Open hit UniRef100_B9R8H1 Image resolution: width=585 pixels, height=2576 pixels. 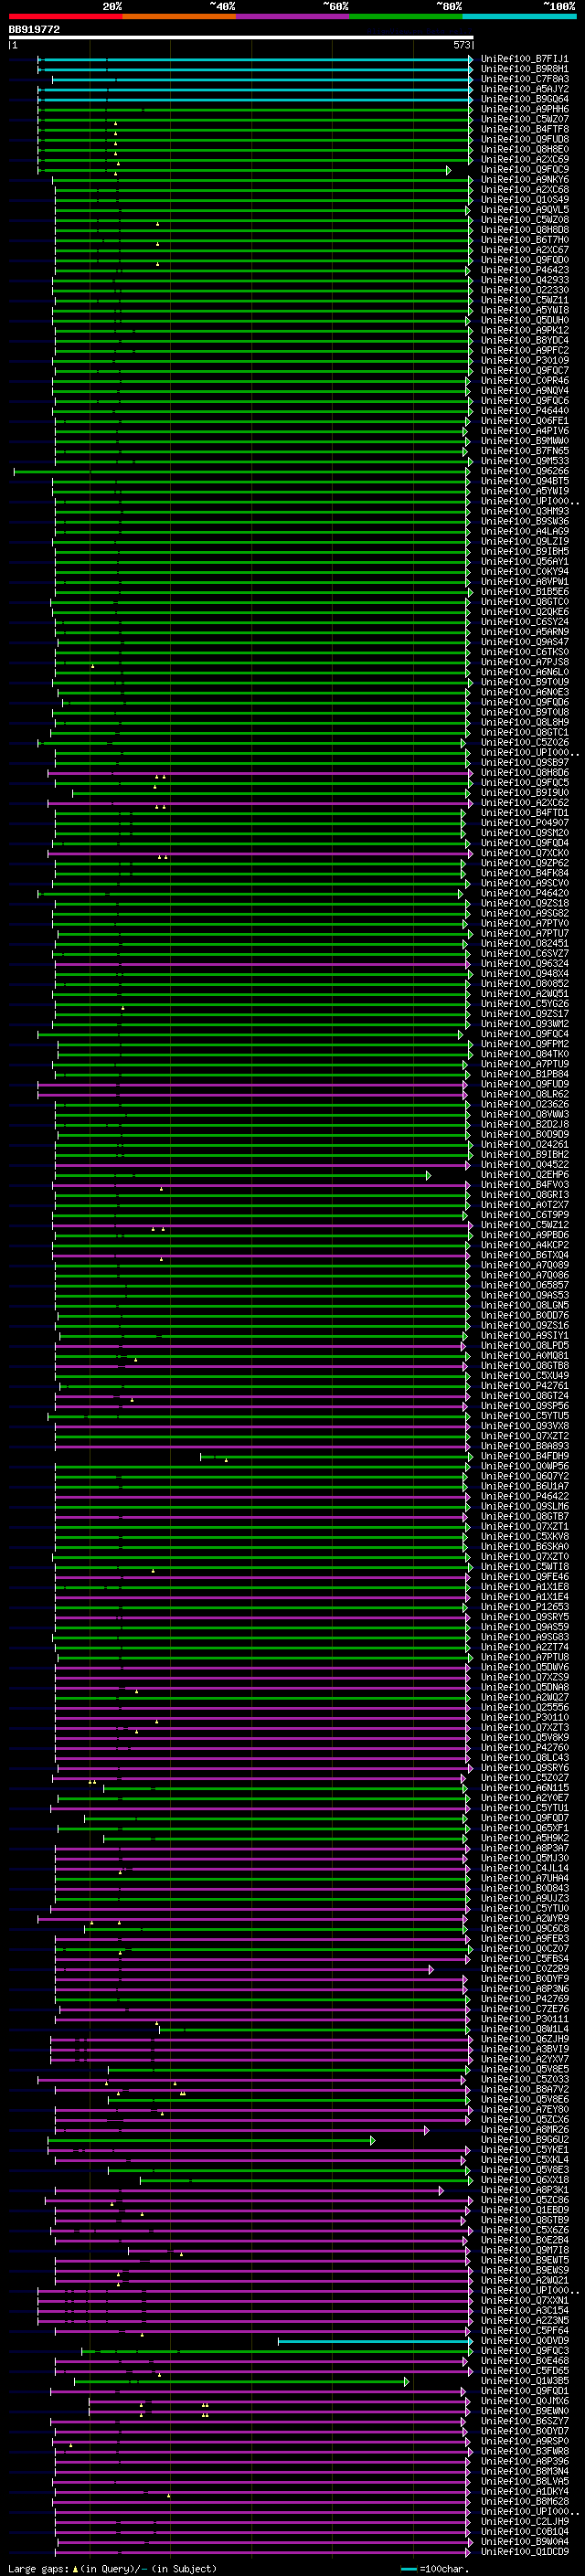click(x=525, y=69)
